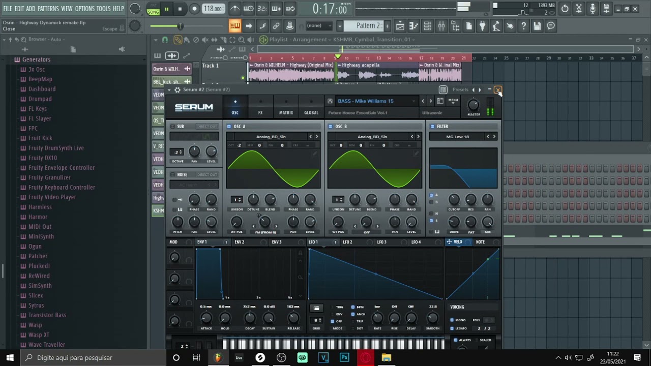Click next filter type arrow

pos(494,137)
